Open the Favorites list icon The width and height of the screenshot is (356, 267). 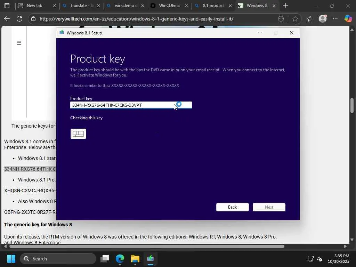click(x=310, y=19)
